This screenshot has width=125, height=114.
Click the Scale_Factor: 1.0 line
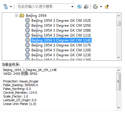(16, 96)
